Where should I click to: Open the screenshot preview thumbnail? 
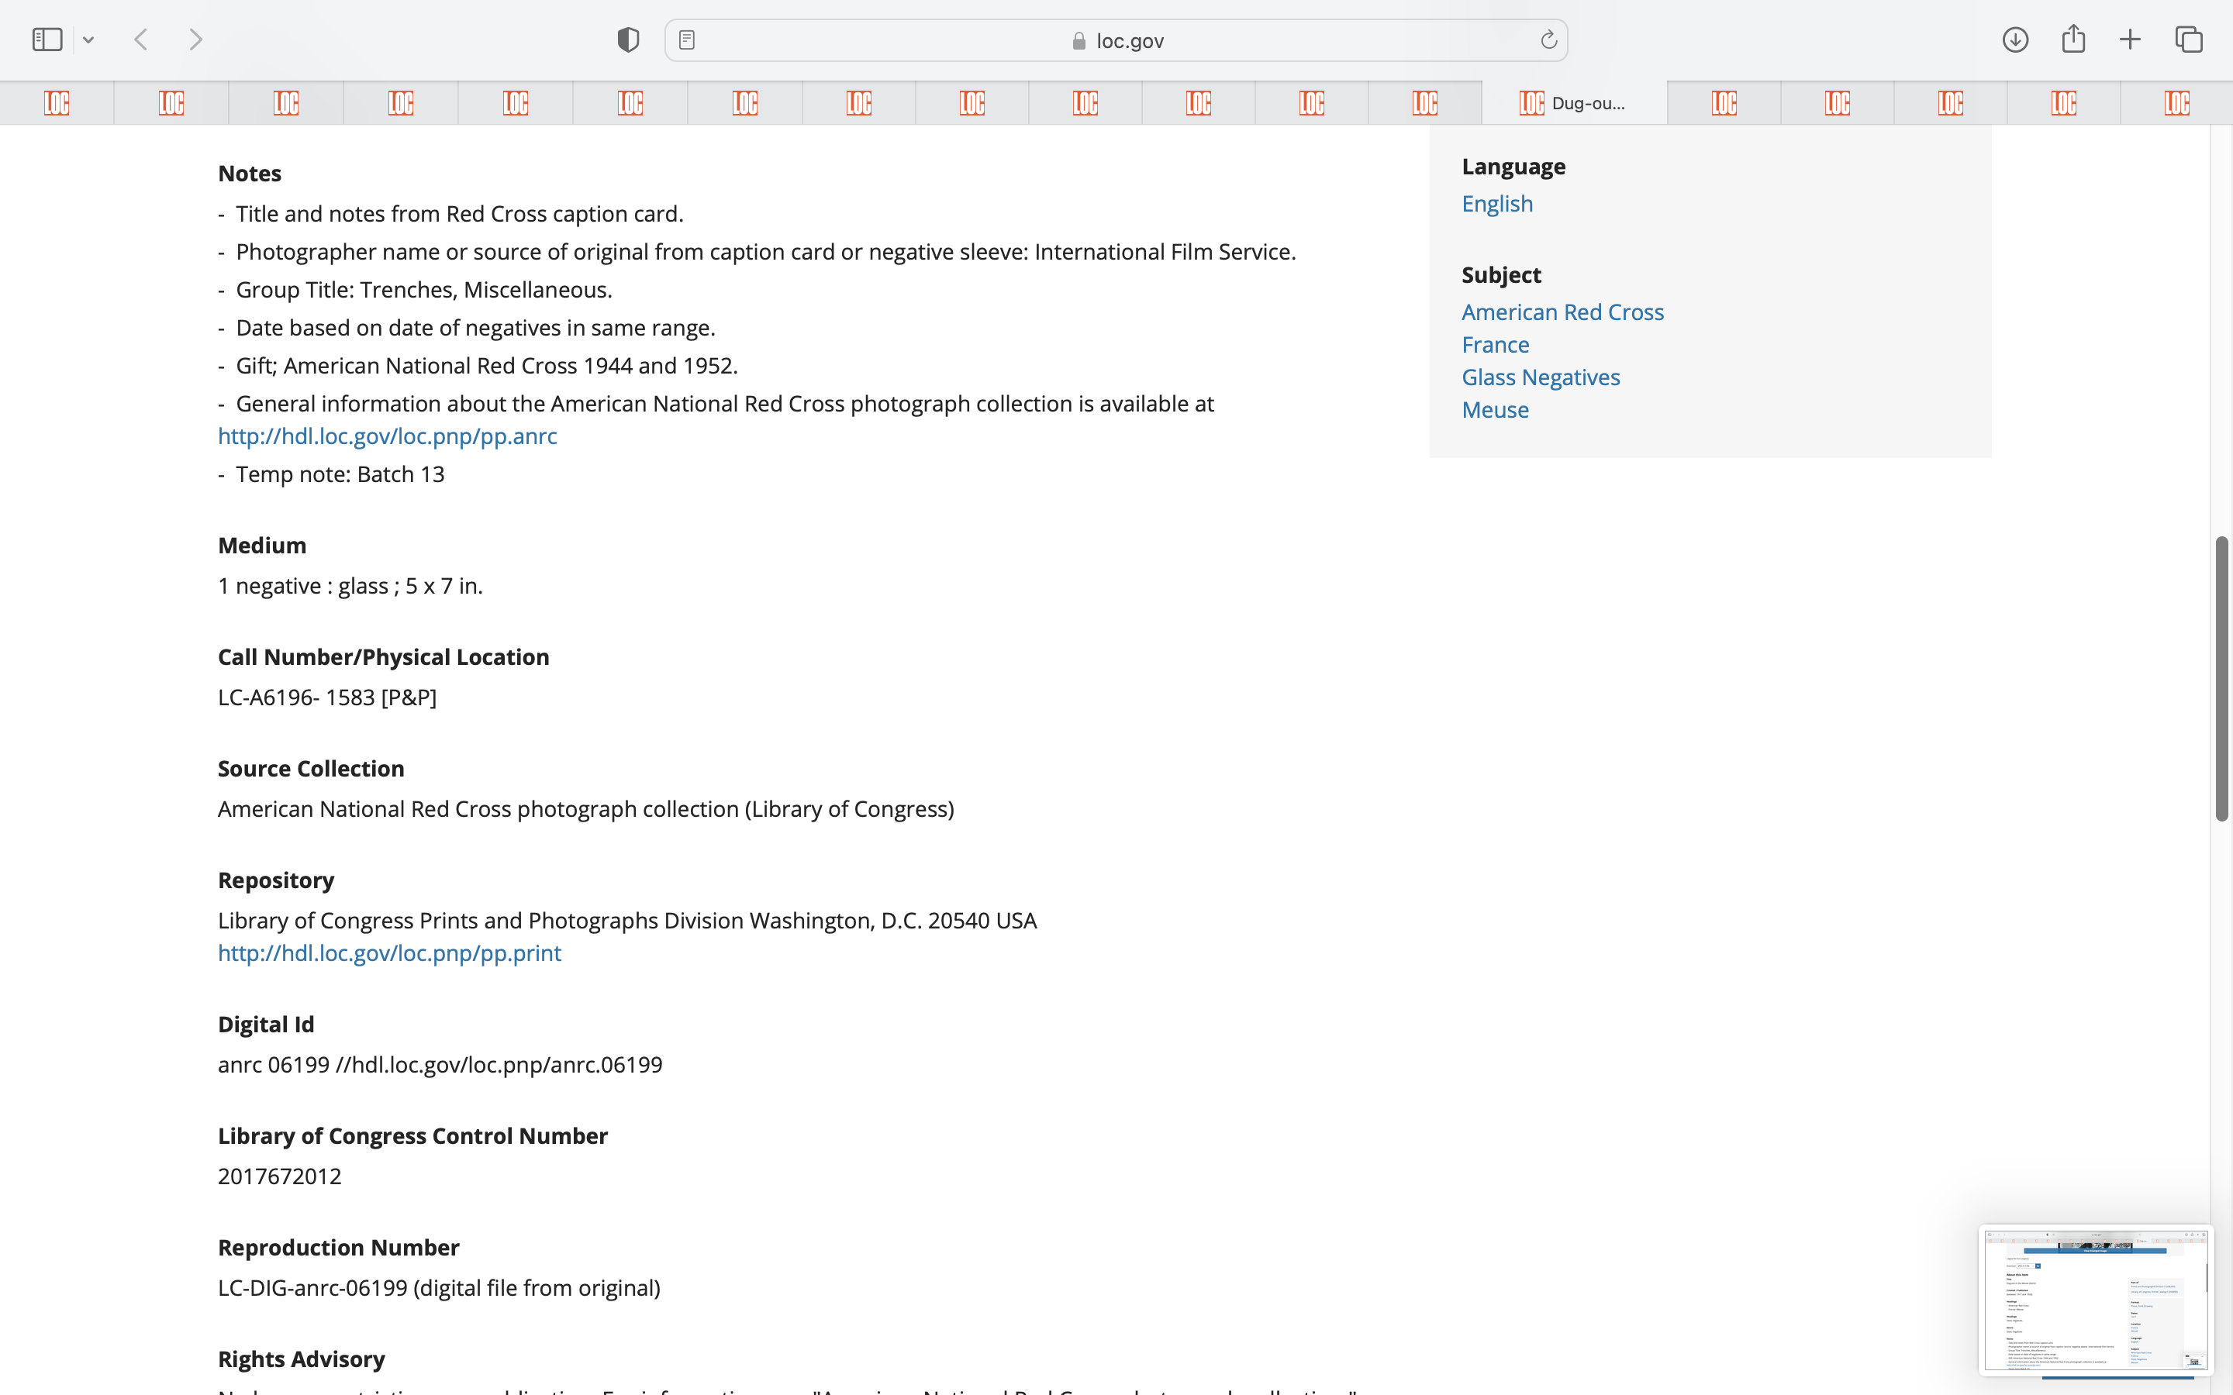tap(2094, 1299)
